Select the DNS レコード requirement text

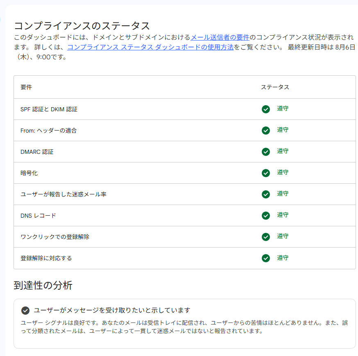point(38,216)
